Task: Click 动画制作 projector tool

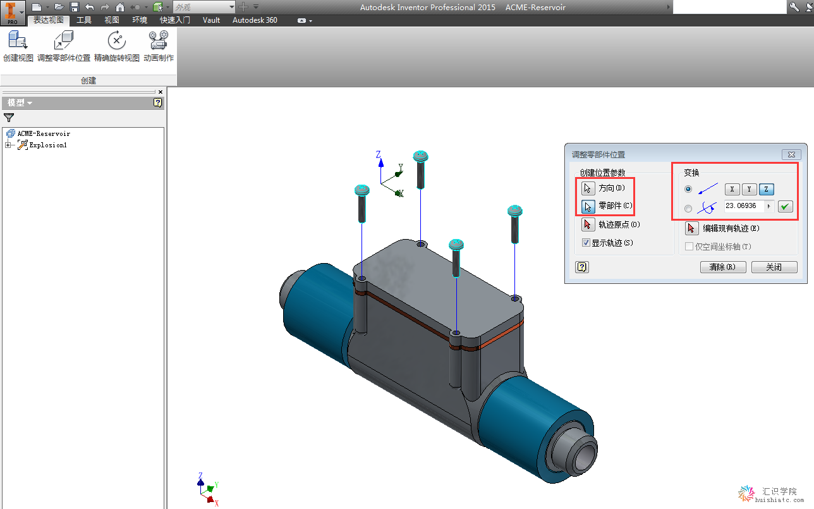Action: pos(159,47)
